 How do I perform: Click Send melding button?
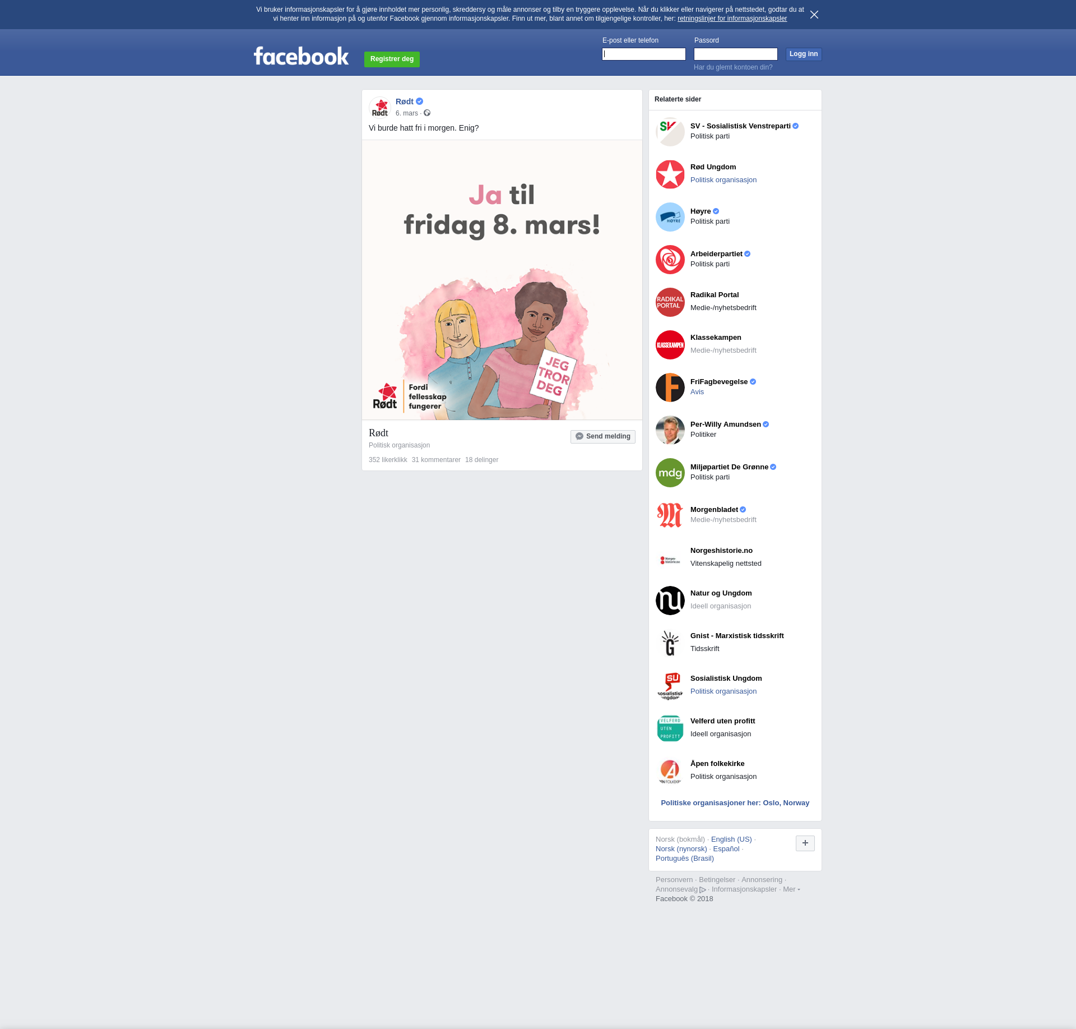[603, 436]
